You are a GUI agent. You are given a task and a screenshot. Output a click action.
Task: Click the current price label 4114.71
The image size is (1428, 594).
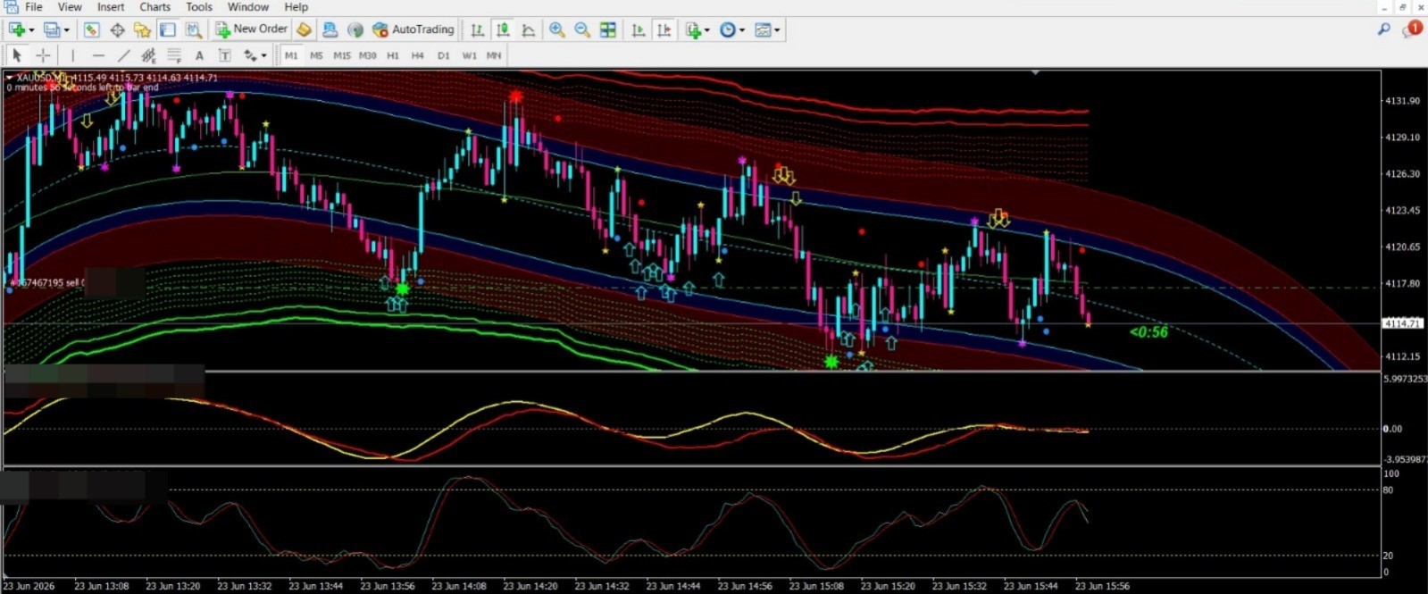[x=1403, y=323]
